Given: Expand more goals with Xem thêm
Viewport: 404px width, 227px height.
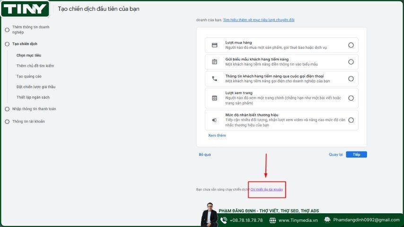Looking at the screenshot, I should (x=217, y=136).
